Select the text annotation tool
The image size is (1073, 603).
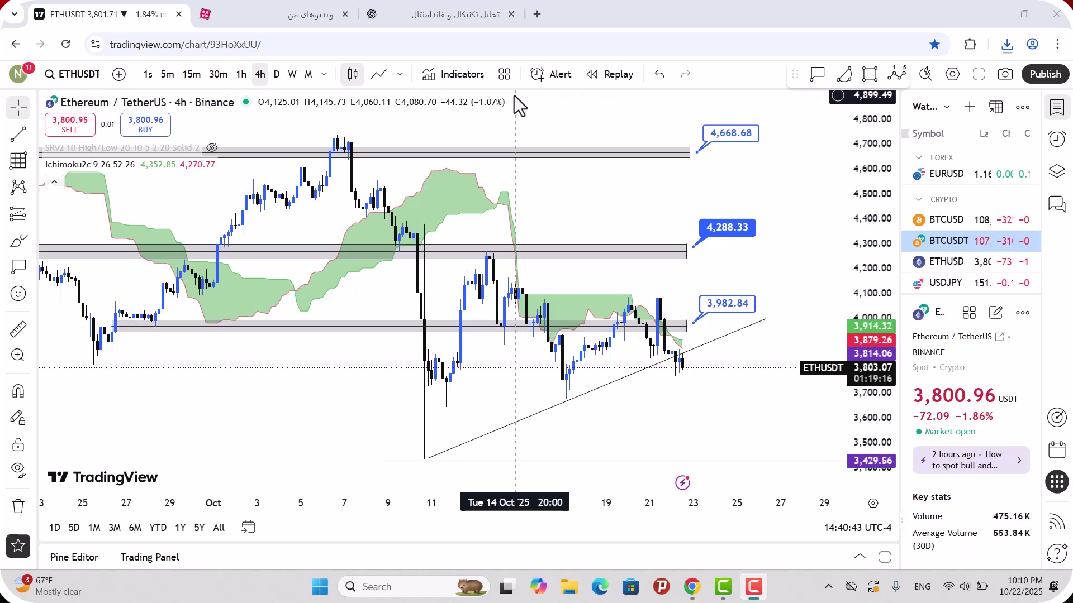click(x=18, y=267)
